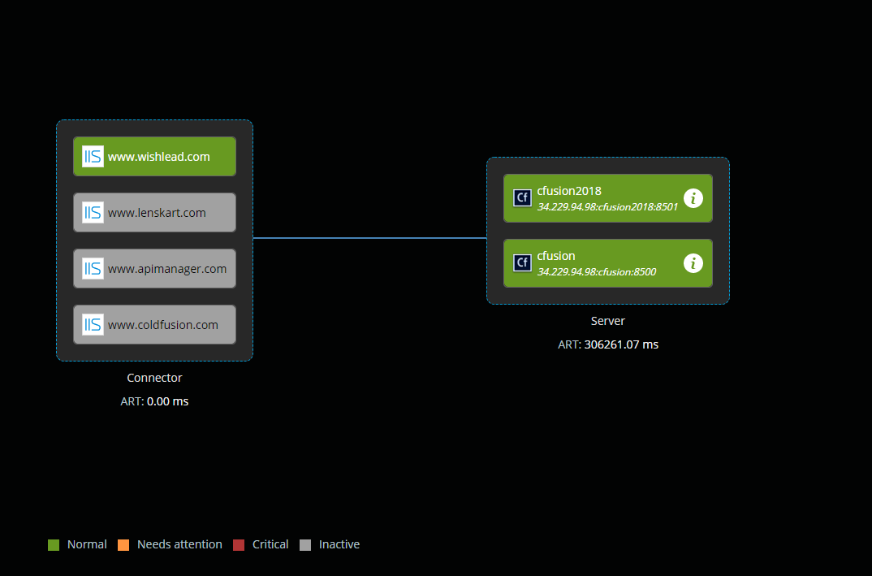Click the IIS icon beside www.lenskart.com

92,212
